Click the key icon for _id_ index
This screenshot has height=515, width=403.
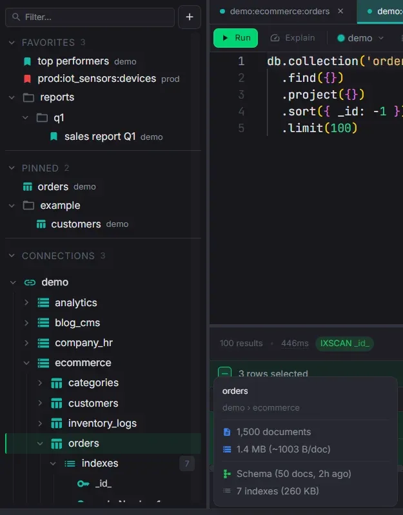click(83, 483)
